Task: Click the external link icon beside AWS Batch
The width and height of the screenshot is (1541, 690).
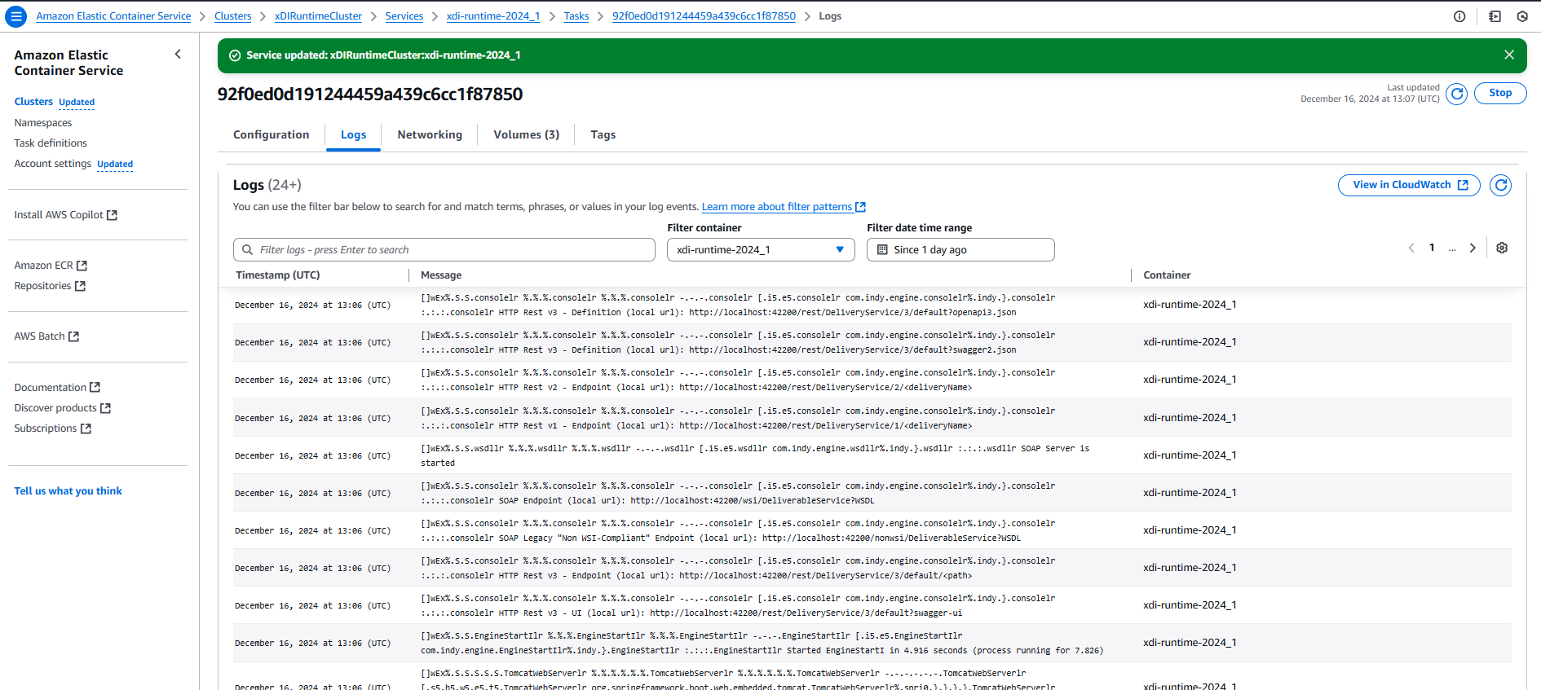Action: coord(74,336)
